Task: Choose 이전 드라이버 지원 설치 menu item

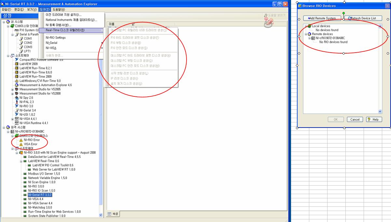Action: [x=63, y=15]
